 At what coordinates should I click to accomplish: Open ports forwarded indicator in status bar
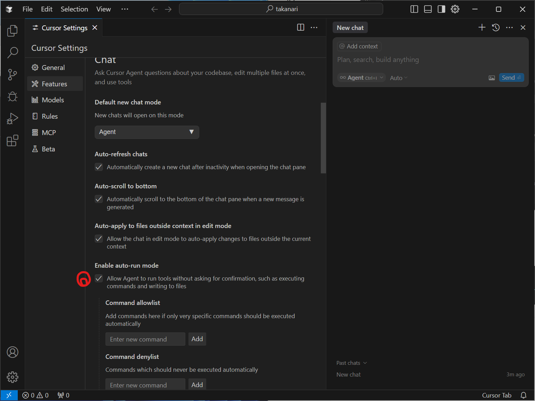point(63,395)
